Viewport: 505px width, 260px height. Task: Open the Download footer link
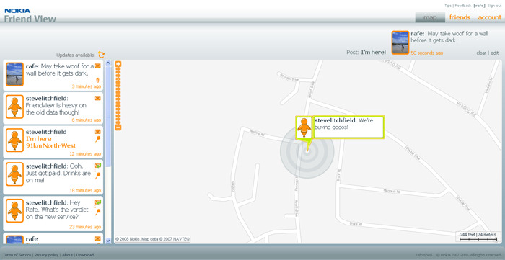85,255
